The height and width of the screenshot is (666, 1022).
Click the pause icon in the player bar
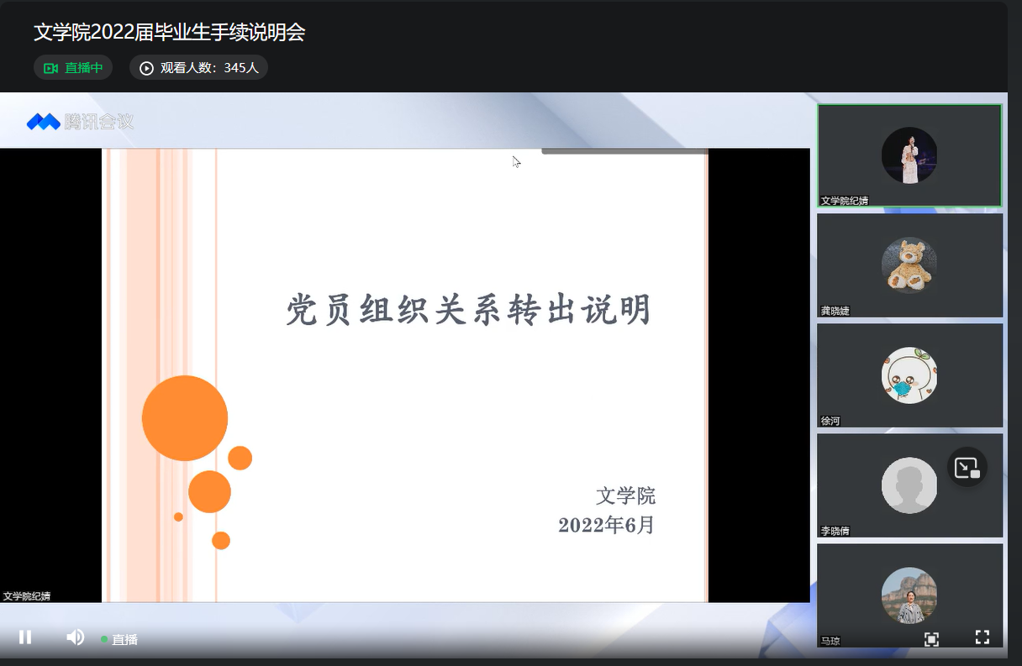pos(25,637)
